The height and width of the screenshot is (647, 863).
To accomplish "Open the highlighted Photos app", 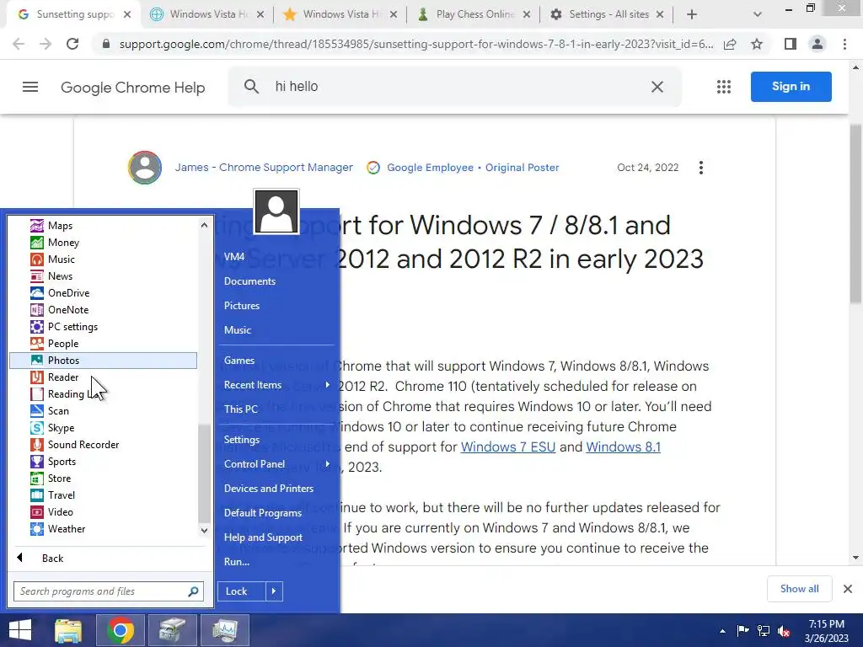I will click(103, 361).
